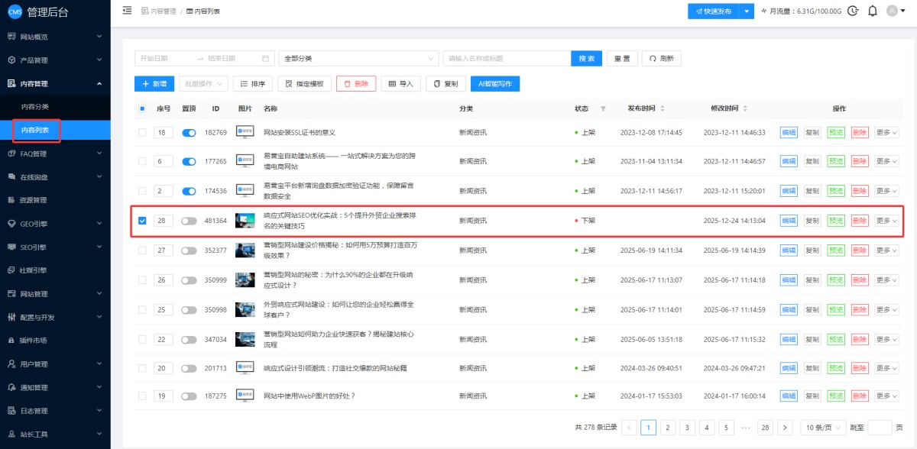Click the 状态 column filter icon
Viewport: 917px width, 449px height.
pyautogui.click(x=603, y=108)
